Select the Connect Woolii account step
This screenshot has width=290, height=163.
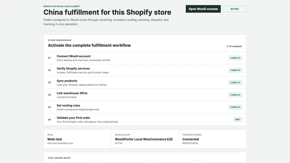145,58
